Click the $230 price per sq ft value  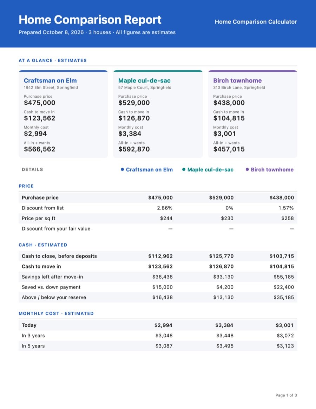coord(227,219)
